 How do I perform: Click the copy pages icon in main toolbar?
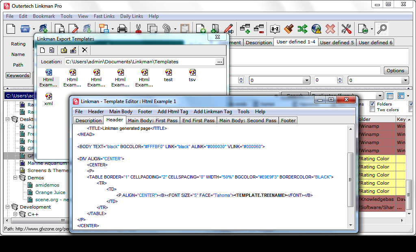click(152, 29)
